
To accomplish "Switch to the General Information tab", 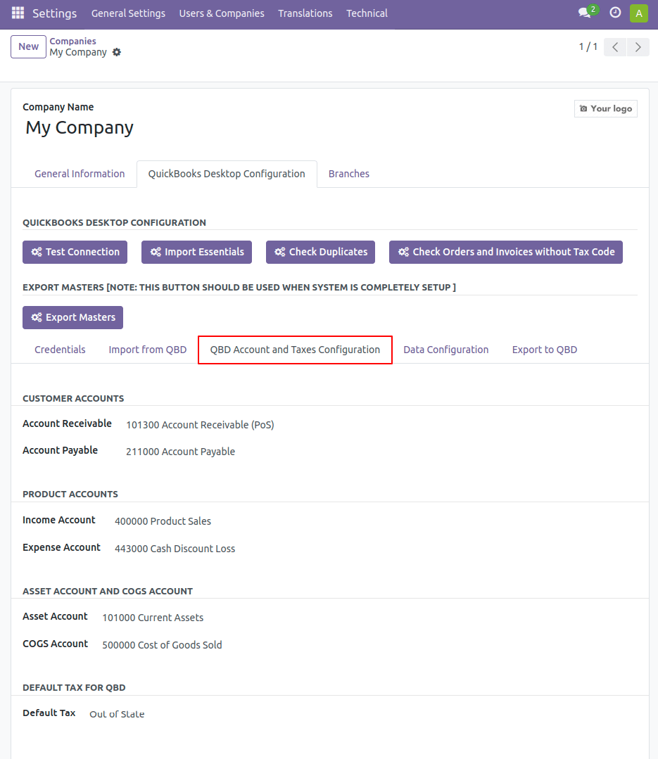I will tap(80, 174).
